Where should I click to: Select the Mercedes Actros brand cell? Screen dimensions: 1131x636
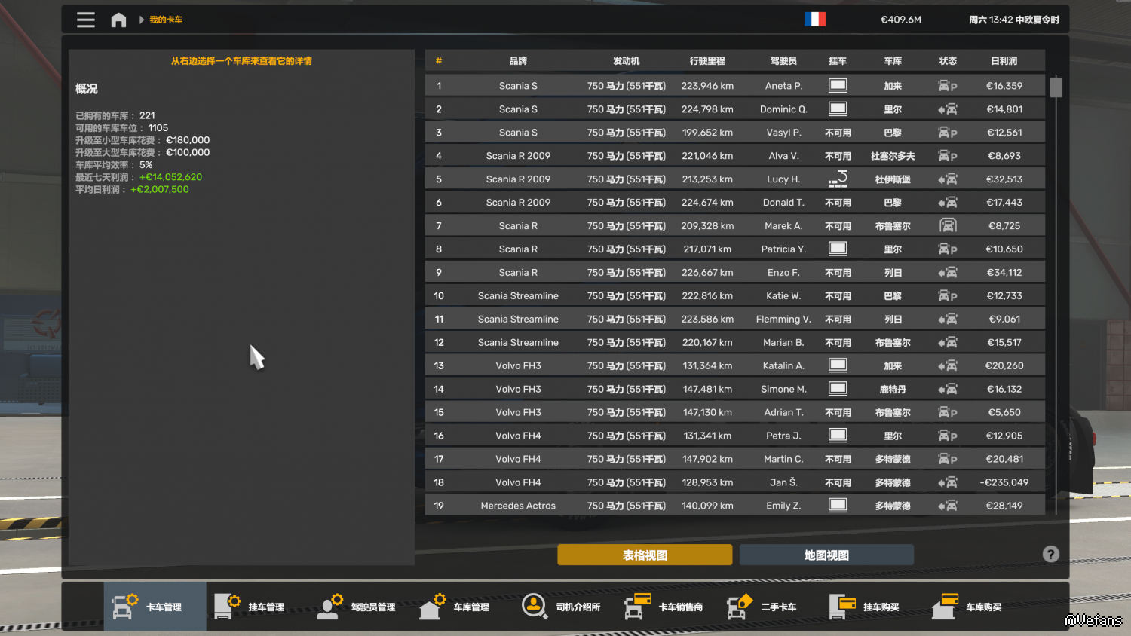[518, 506]
